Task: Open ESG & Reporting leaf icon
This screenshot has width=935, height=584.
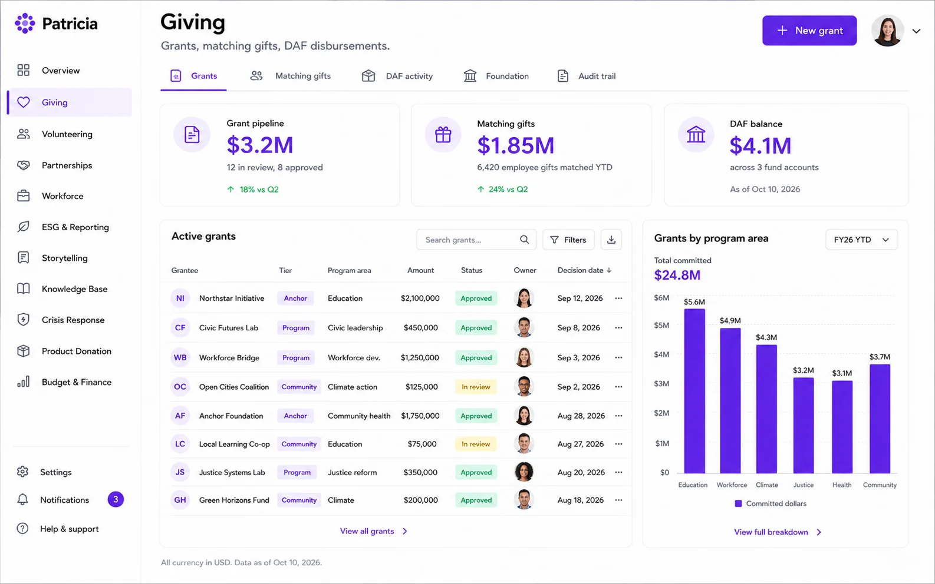Action: [24, 227]
